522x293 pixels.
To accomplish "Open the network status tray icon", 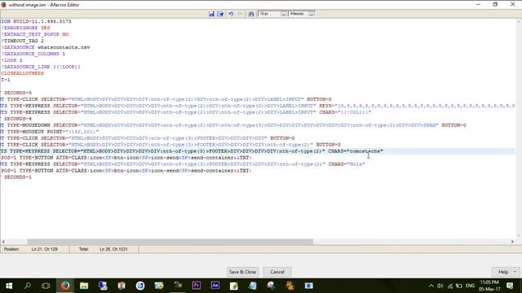I will pyautogui.click(x=450, y=286).
